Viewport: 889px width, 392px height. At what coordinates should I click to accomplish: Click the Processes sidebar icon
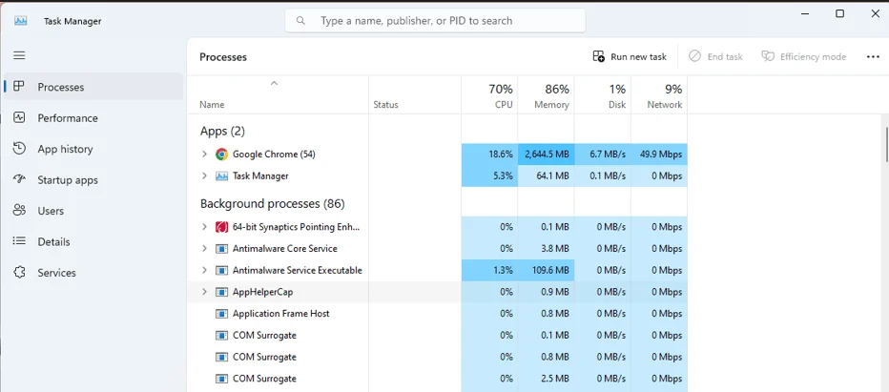[x=19, y=87]
